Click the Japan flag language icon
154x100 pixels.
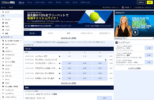(x=123, y=7)
